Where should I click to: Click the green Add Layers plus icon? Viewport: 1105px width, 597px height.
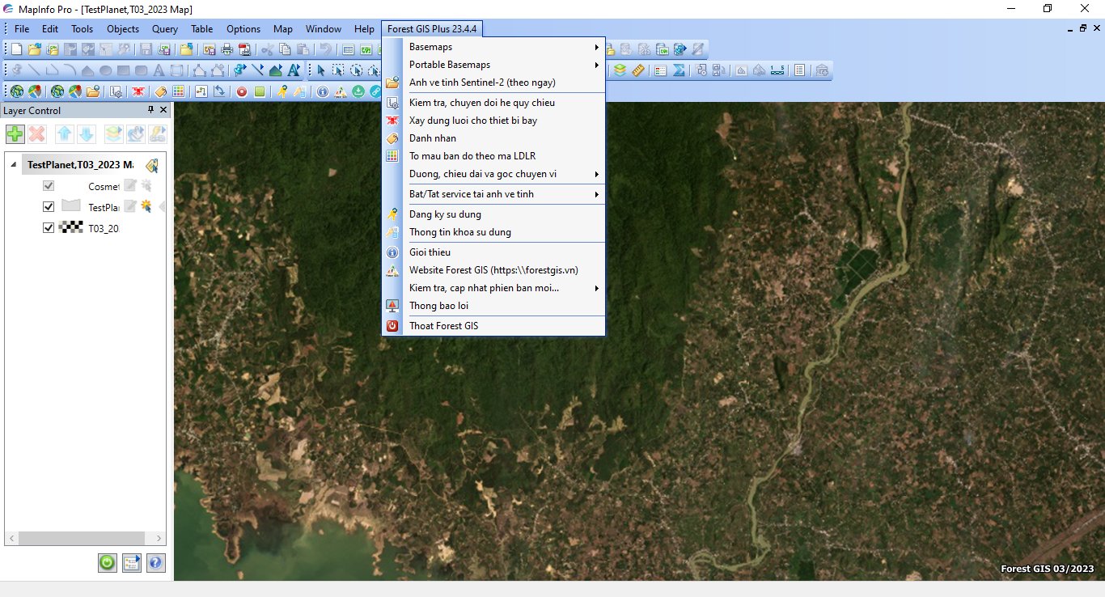point(15,134)
